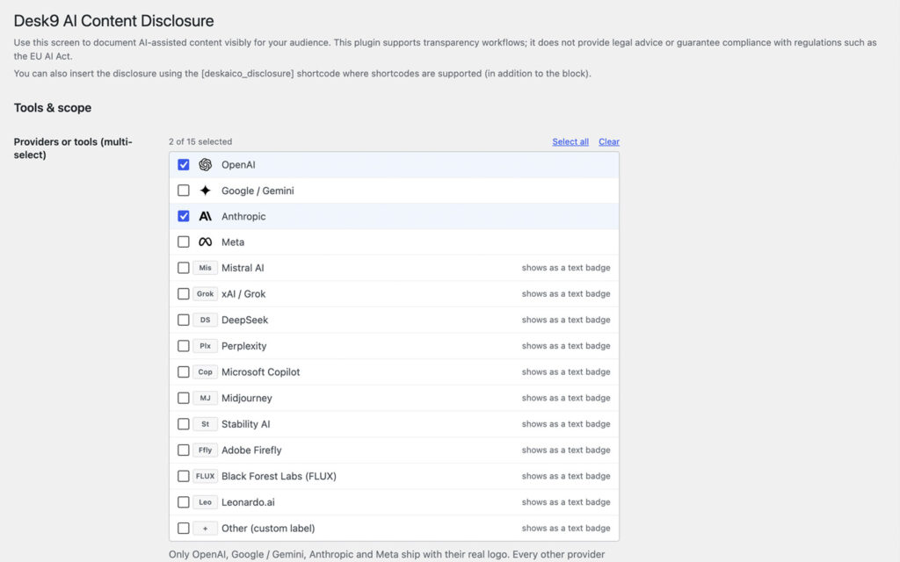Select the Leonardo.ai checkbox
This screenshot has height=562, width=900.
[x=183, y=502]
